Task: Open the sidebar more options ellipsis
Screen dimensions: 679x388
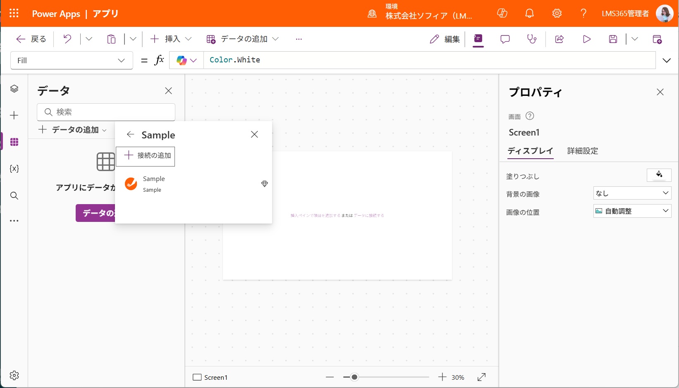Action: pos(14,221)
